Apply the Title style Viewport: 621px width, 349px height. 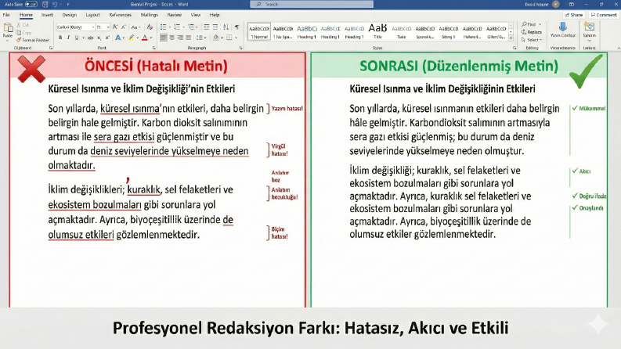pos(377,31)
